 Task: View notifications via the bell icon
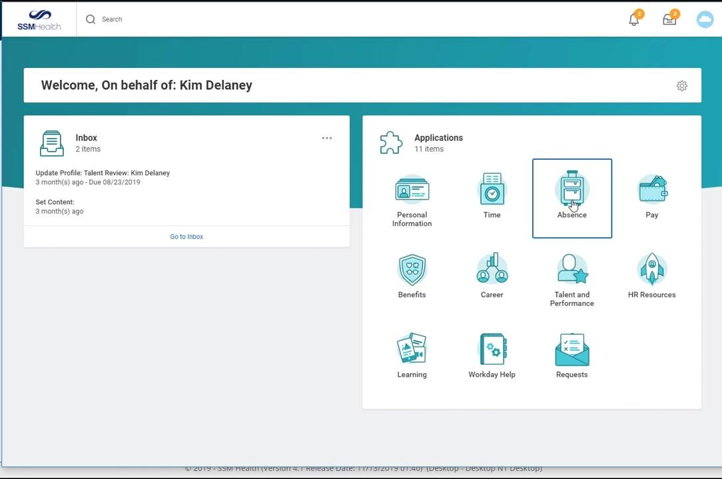(635, 19)
